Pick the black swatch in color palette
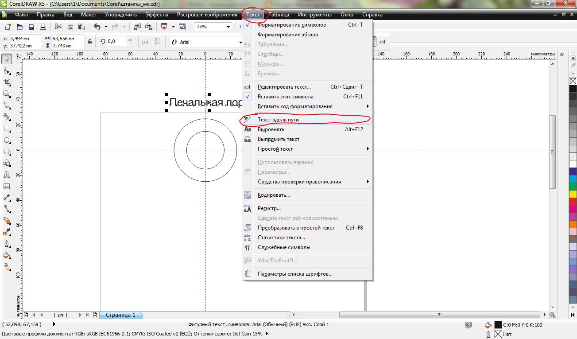The width and height of the screenshot is (577, 339). point(573,89)
